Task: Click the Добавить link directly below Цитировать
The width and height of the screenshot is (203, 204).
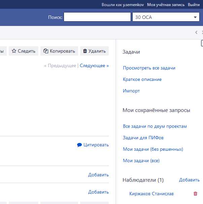Action: tap(98, 175)
